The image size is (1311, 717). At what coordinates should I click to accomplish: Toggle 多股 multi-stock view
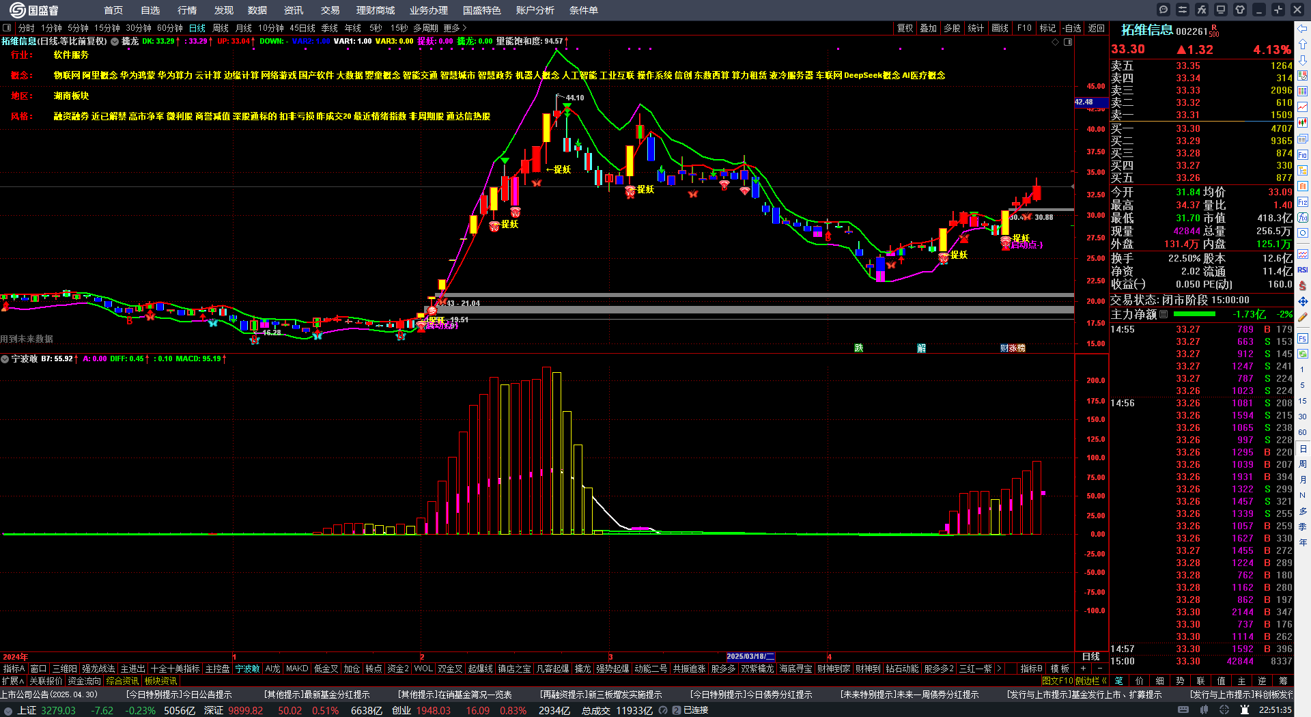953,28
